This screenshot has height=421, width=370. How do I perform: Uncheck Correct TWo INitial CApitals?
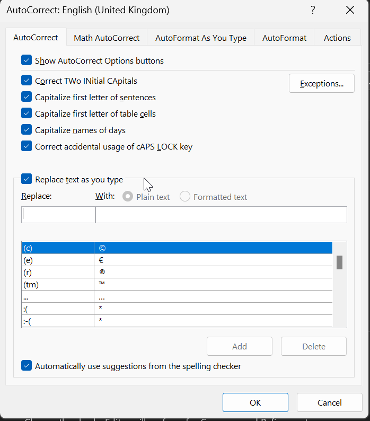[x=27, y=81]
